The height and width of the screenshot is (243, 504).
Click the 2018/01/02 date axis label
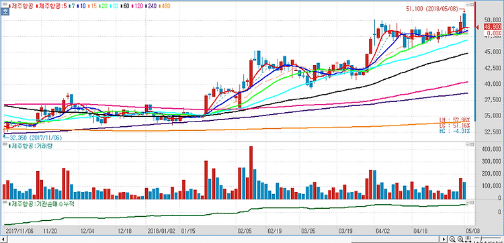point(161,230)
